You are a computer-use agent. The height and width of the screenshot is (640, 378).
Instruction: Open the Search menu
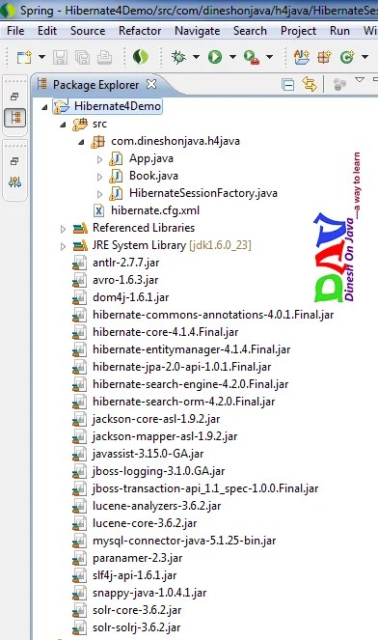coord(250,31)
